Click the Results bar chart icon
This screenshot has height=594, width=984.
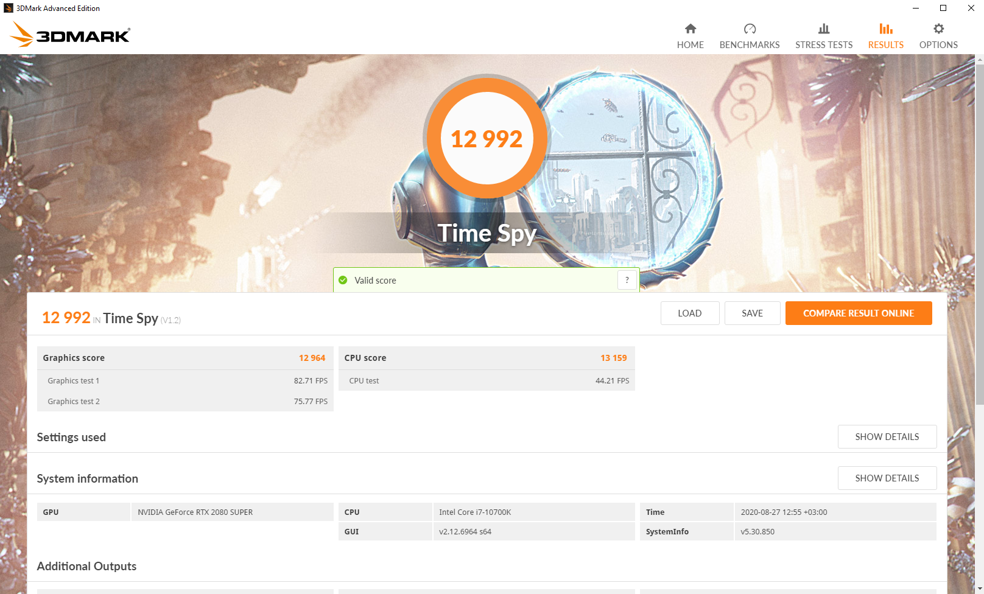(885, 29)
